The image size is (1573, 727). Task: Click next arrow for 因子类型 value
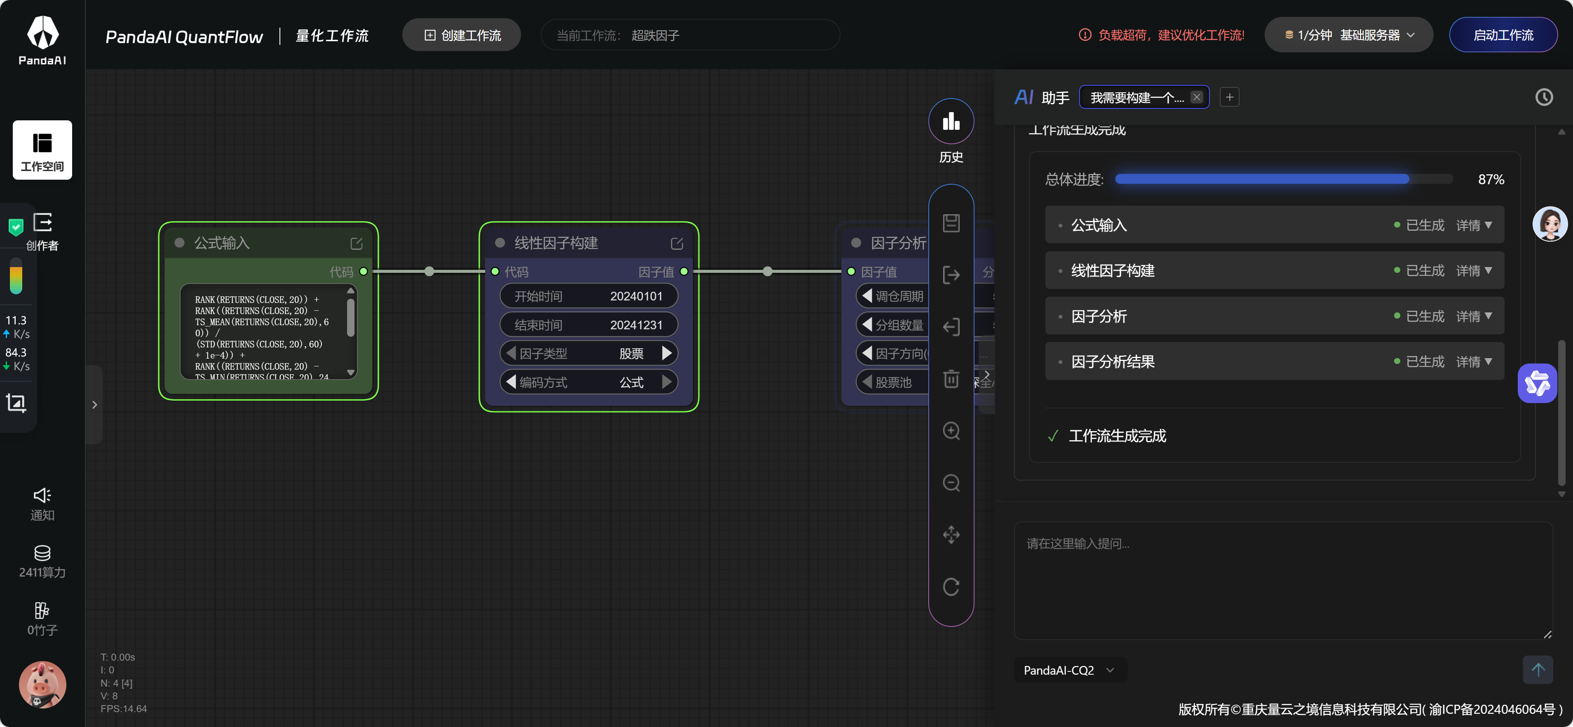pyautogui.click(x=667, y=353)
